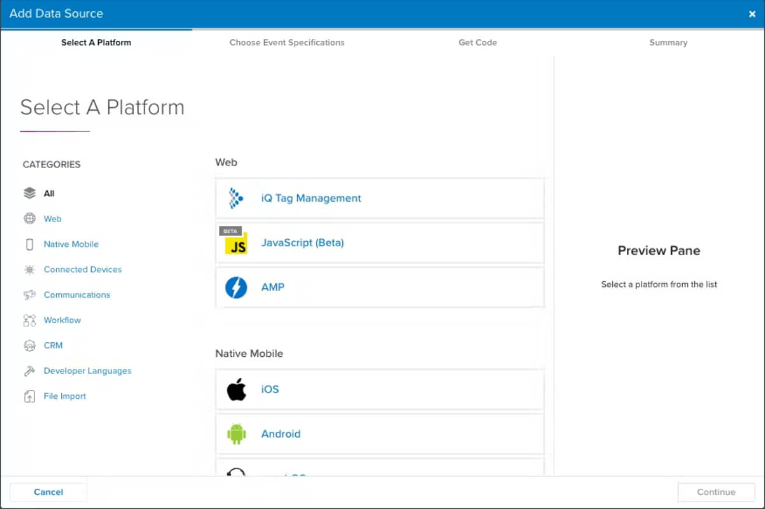Click the green Android robot icon
Screen dimensions: 765x509
tap(236, 434)
